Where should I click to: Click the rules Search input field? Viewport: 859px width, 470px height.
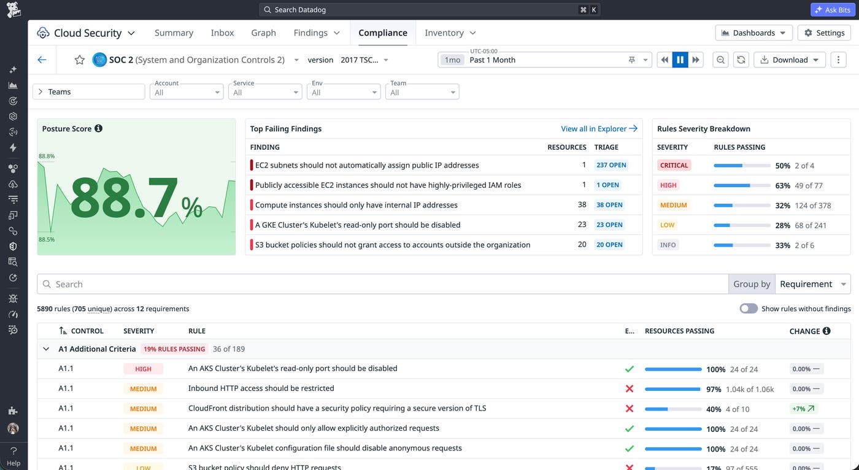click(x=382, y=284)
